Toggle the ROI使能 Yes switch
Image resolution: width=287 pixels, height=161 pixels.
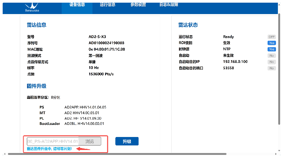[x=272, y=43]
